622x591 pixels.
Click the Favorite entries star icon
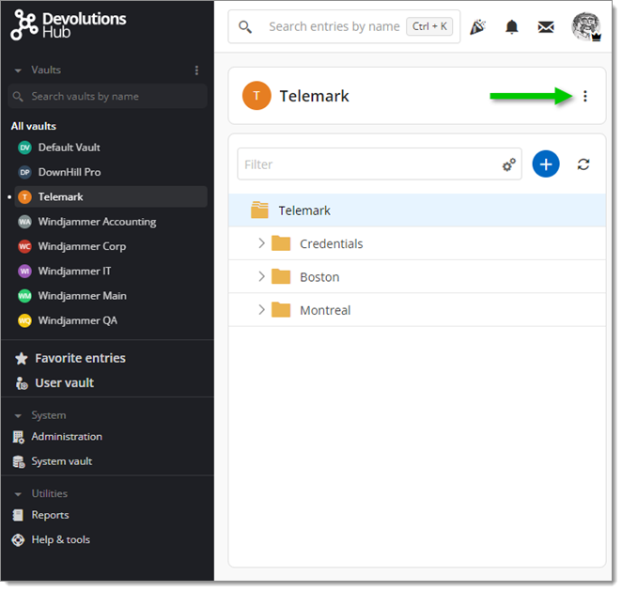[x=22, y=359]
